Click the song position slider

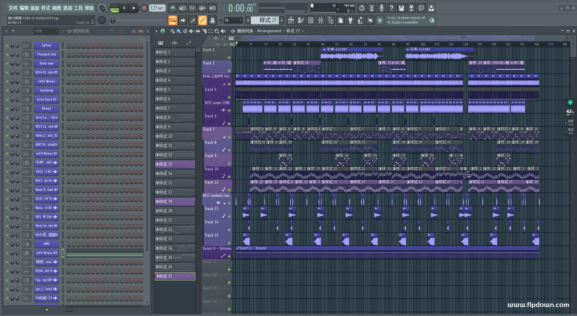click(138, 20)
